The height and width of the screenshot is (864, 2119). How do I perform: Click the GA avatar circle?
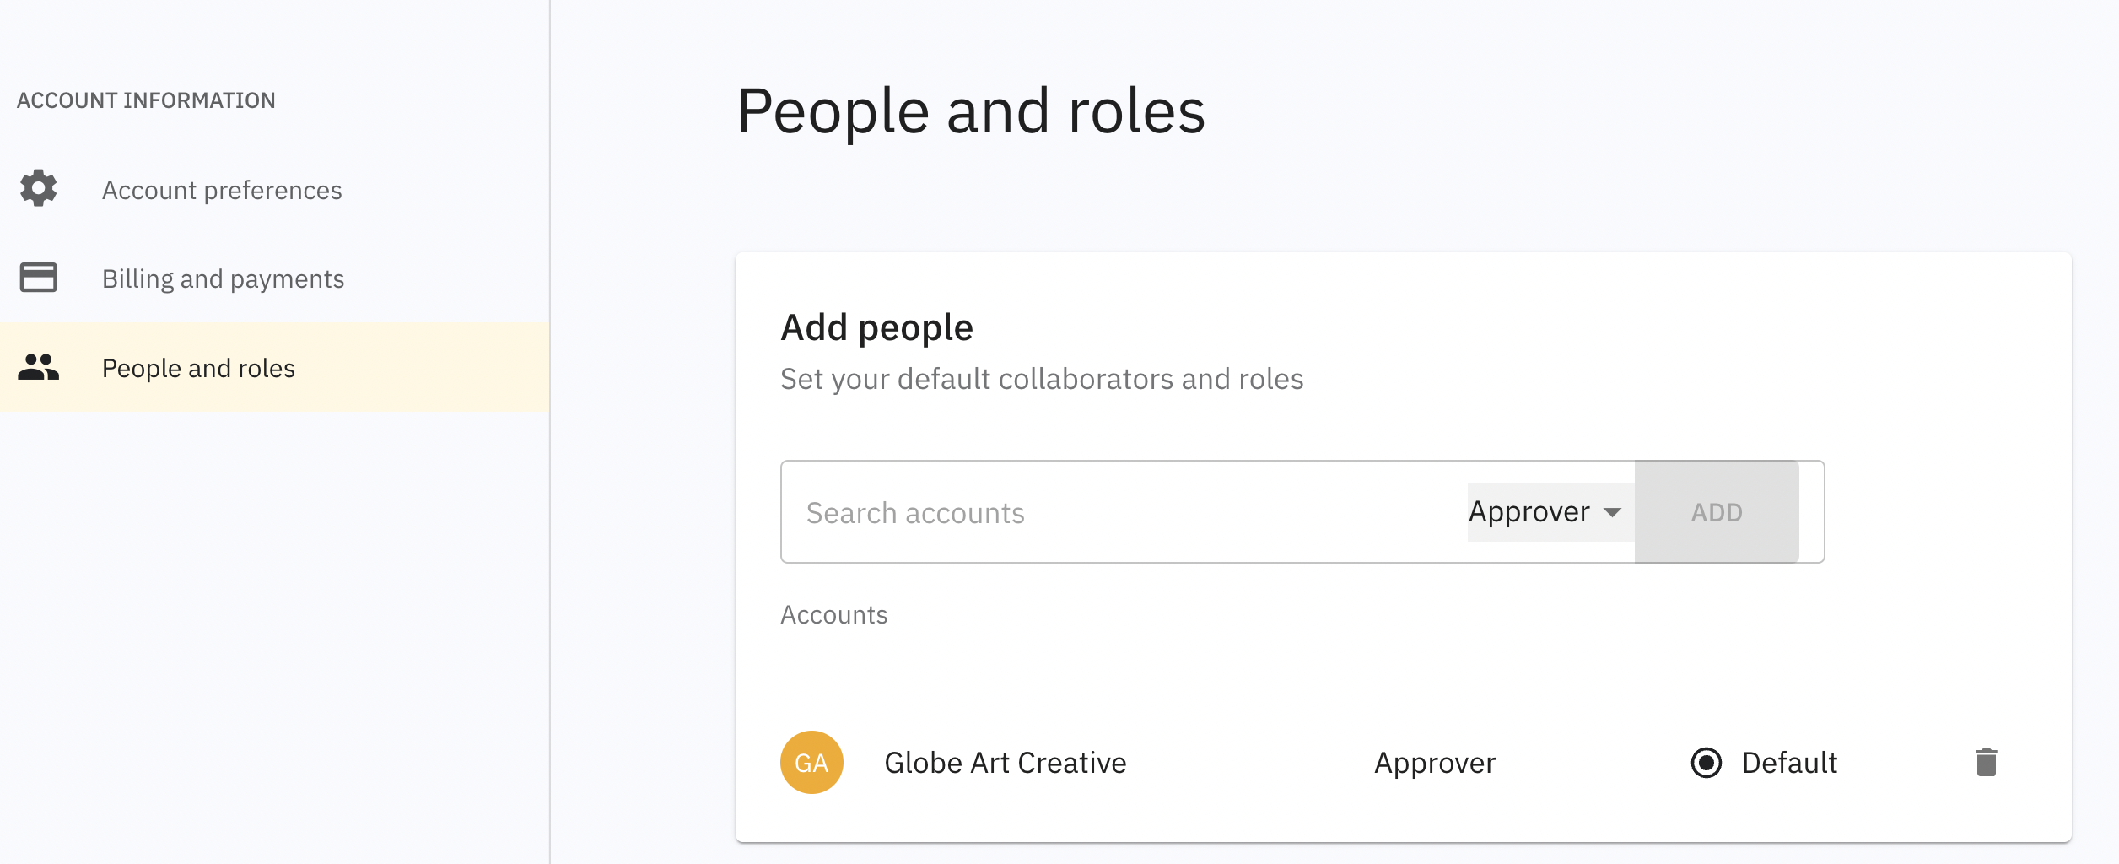[811, 762]
